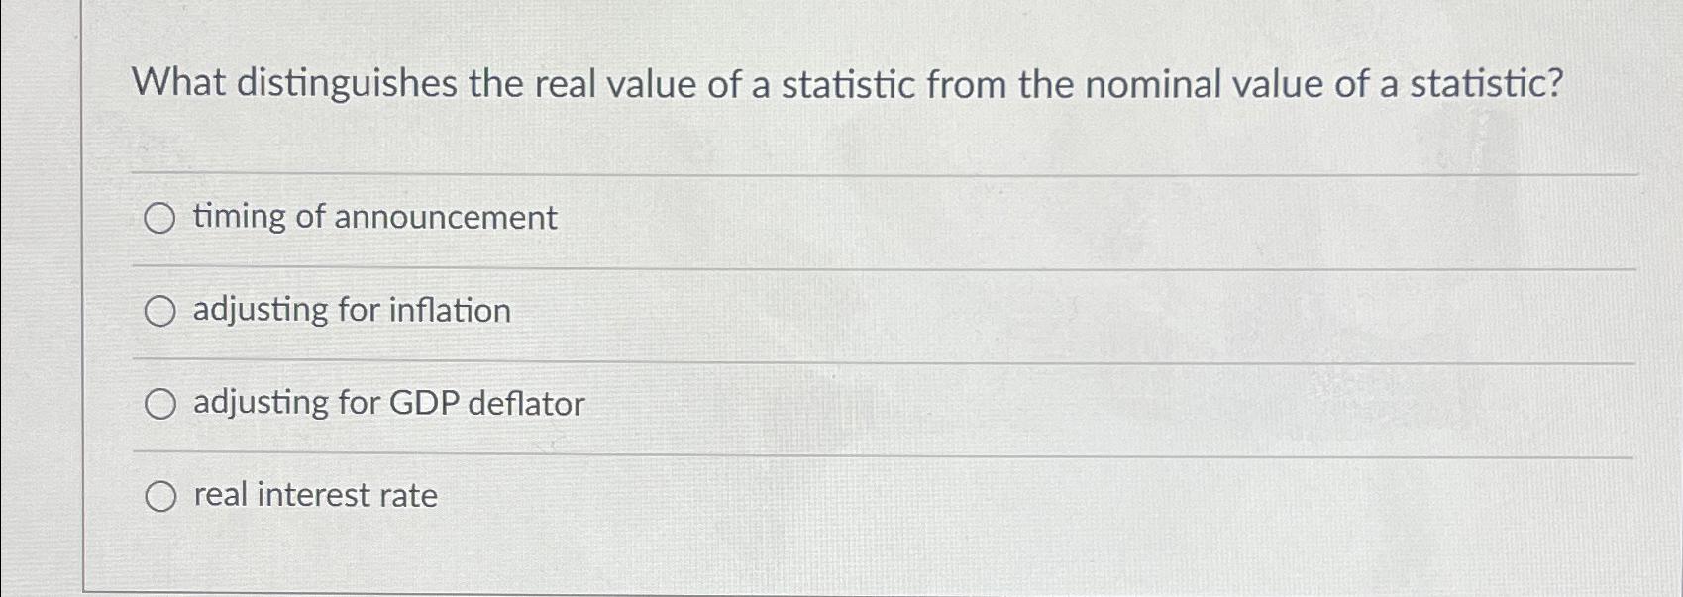The width and height of the screenshot is (1683, 597).
Task: Select the 'real interest rate' radio button
Action: (161, 496)
